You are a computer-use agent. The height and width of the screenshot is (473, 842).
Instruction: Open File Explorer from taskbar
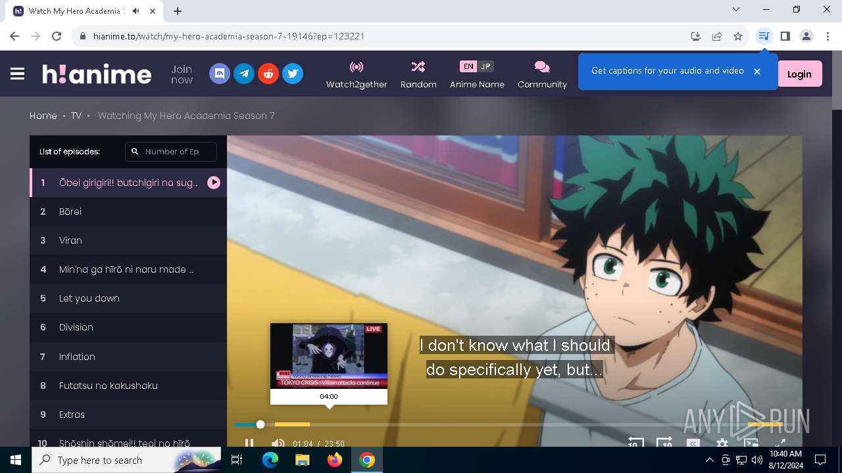pos(302,460)
